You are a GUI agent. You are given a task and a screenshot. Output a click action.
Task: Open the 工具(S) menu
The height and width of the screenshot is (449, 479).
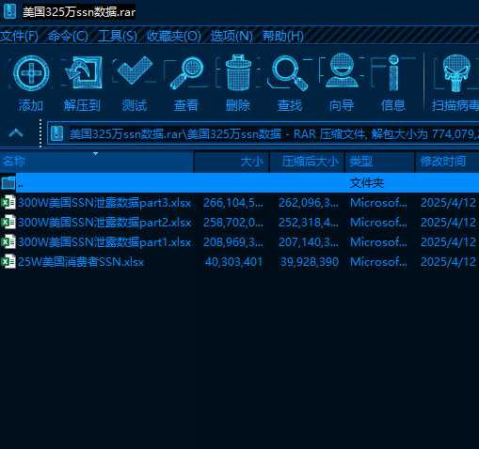click(118, 36)
